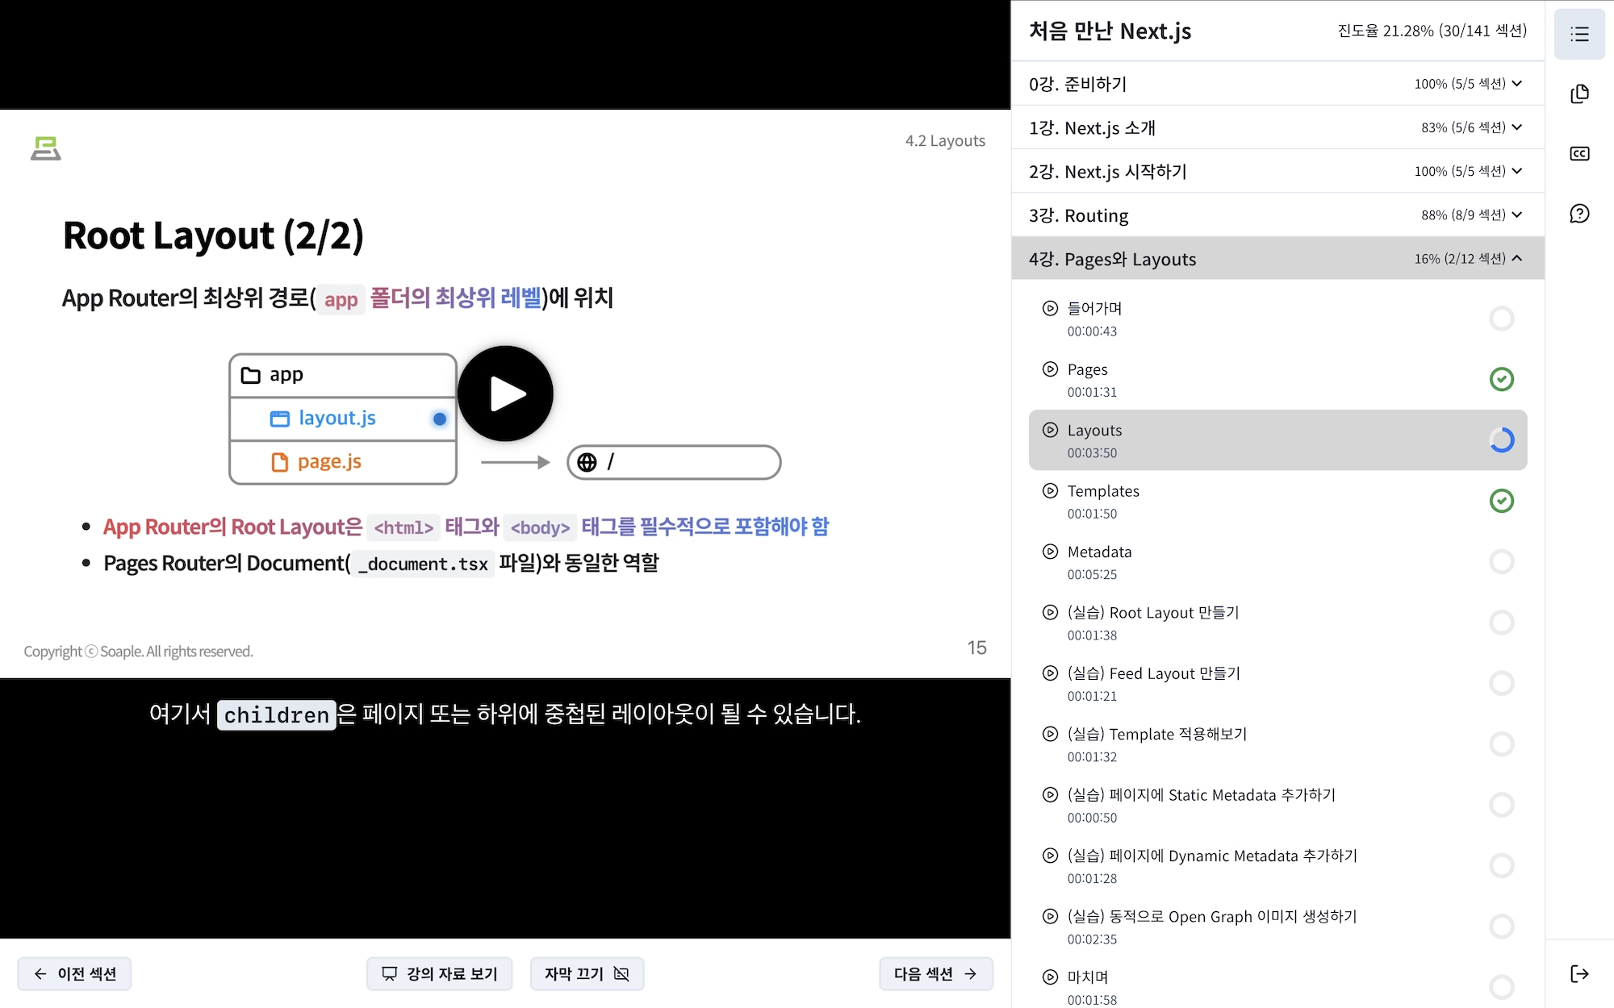Click the Layouts lesson progress spinner

tap(1501, 440)
